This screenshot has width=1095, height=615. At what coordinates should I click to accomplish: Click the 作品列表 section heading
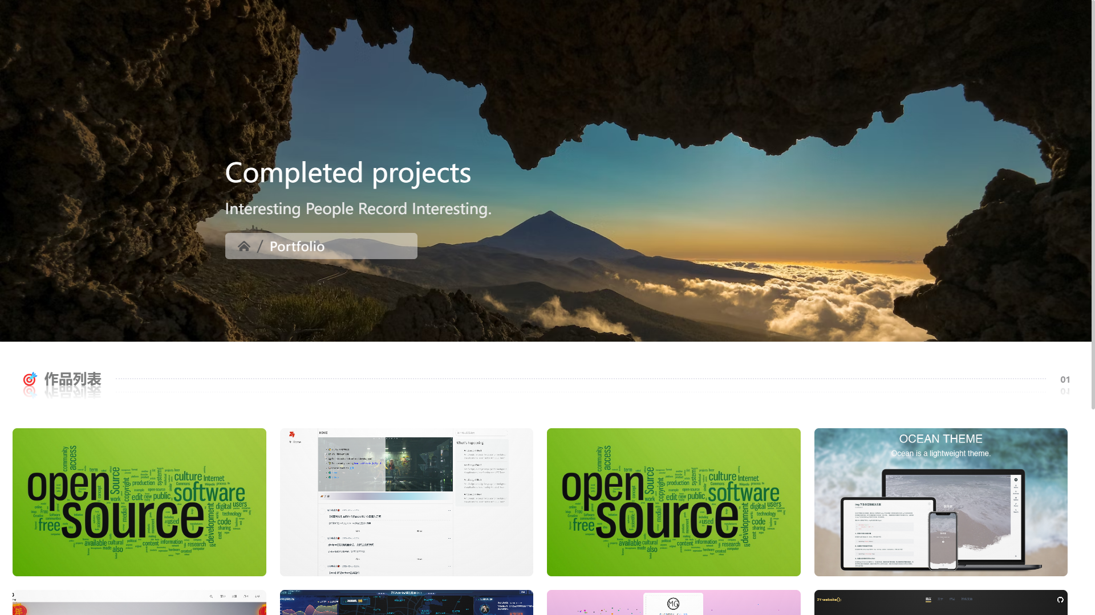pyautogui.click(x=72, y=379)
